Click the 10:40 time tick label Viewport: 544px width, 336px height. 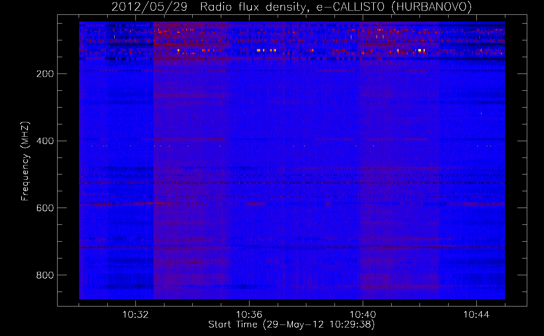363,315
